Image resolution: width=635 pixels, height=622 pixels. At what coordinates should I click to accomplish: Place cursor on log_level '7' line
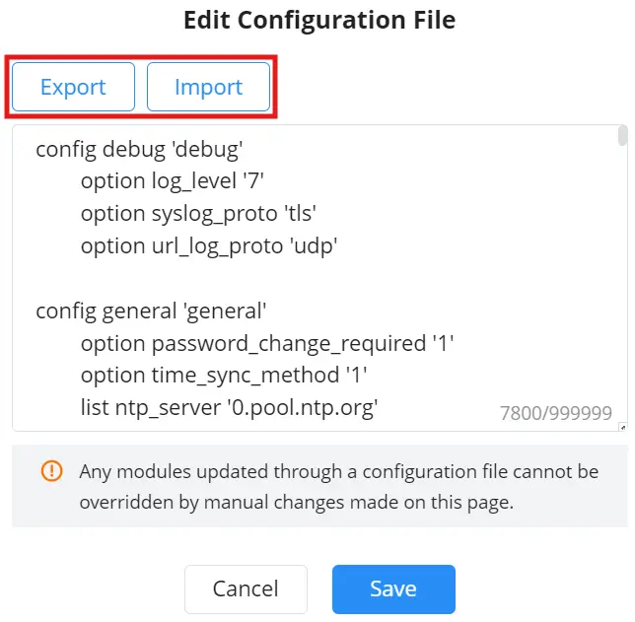[173, 181]
